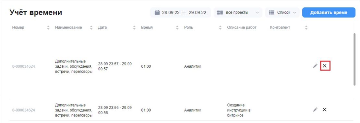This screenshot has width=360, height=123.
Task: Open the Список view dropdown
Action: pyautogui.click(x=282, y=12)
